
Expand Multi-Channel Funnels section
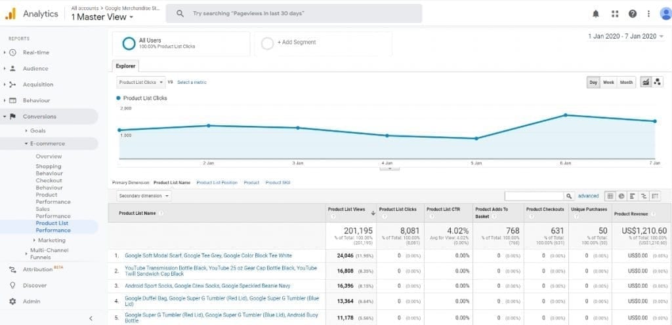[x=26, y=254]
